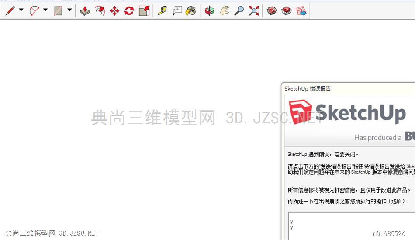This screenshot has height=240, width=415.
Task: Select the Tape Measure tool
Action: click(x=162, y=11)
